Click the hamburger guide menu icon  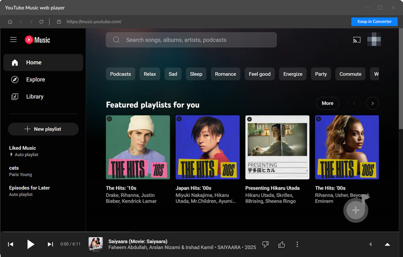(x=14, y=40)
